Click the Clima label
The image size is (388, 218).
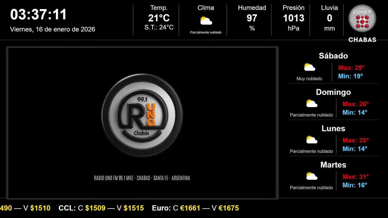[x=206, y=8]
